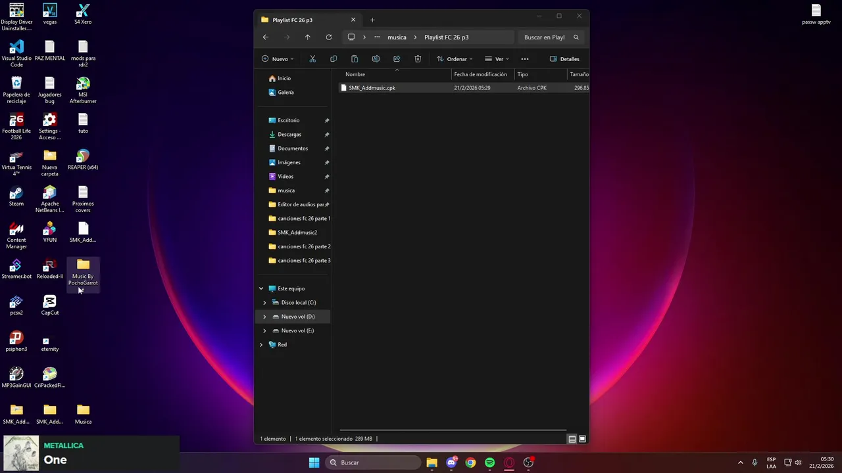The width and height of the screenshot is (842, 473).
Task: Expand the Red network node
Action: (261, 345)
